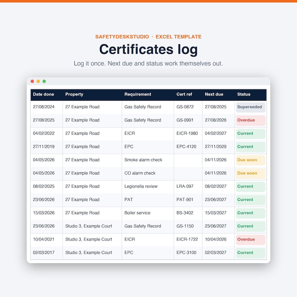Viewport: 297px width, 297px height.
Task: Click cert ref EICR-1722
Action: coord(187,240)
